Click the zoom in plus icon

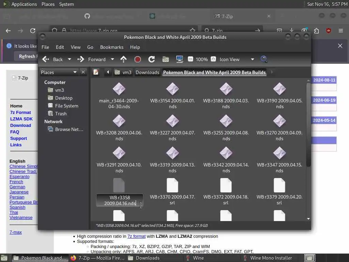(x=213, y=59)
